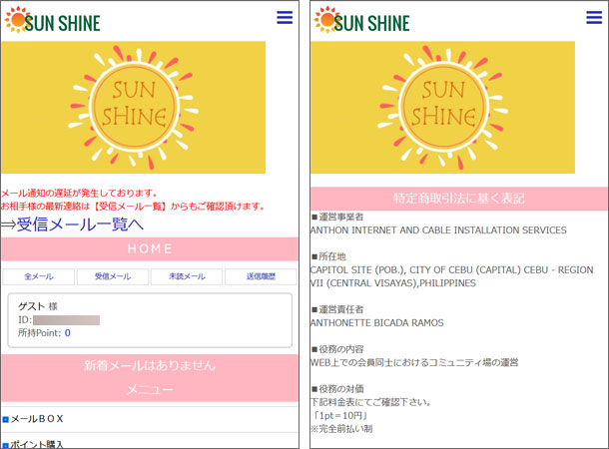Click the pink HOME header bar

coord(149,248)
